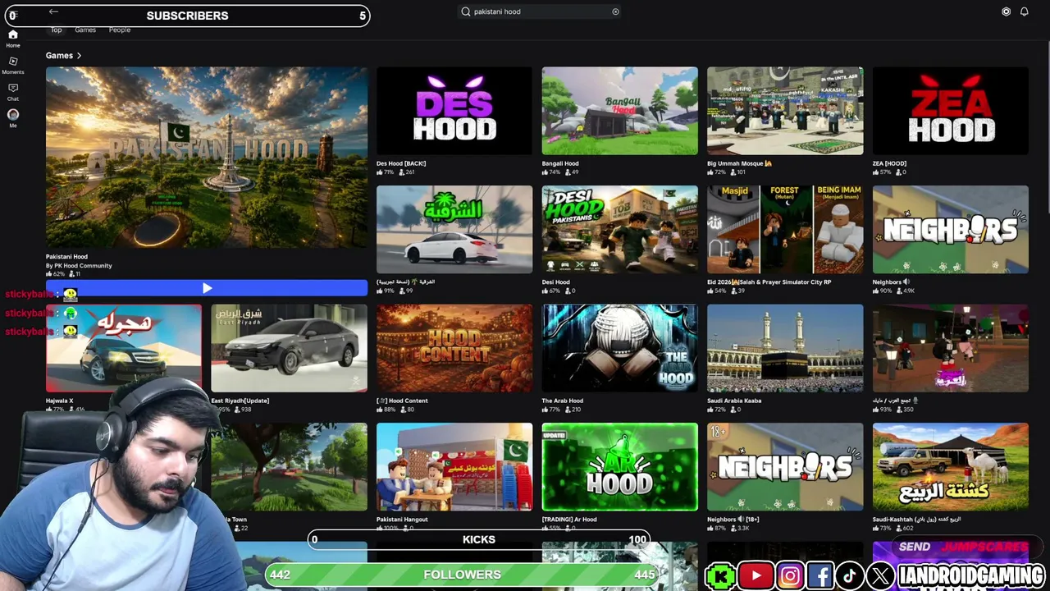Click the 'Neighbors 🔇 [18+]' title

(734, 520)
